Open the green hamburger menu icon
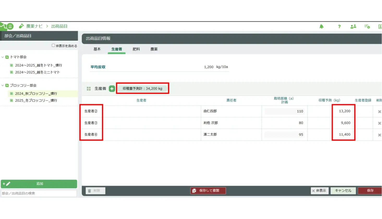This screenshot has height=219, width=382. [10, 26]
